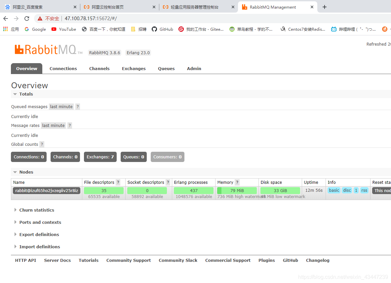Switch to the Exchanges tab
The image size is (391, 283).
pyautogui.click(x=134, y=68)
